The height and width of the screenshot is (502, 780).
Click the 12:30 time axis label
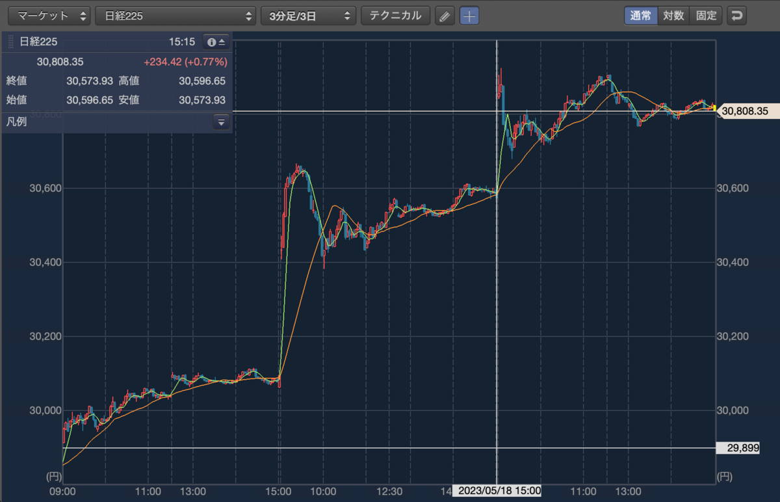[389, 491]
